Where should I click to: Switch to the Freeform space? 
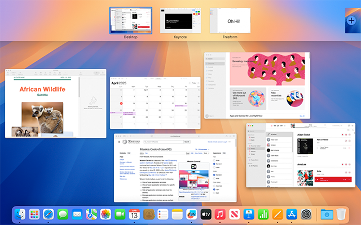click(230, 20)
